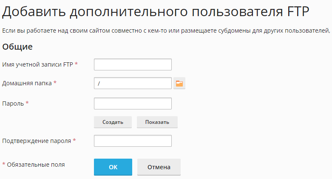Click into the Пароль password field

[132, 103]
